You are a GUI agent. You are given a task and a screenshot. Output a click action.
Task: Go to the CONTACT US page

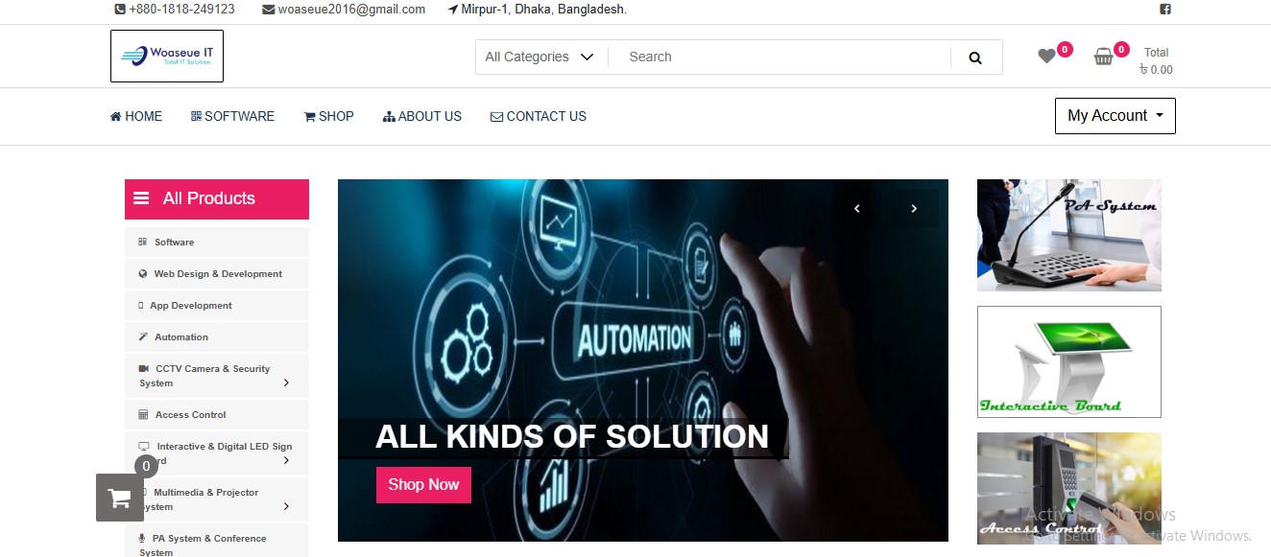(539, 116)
